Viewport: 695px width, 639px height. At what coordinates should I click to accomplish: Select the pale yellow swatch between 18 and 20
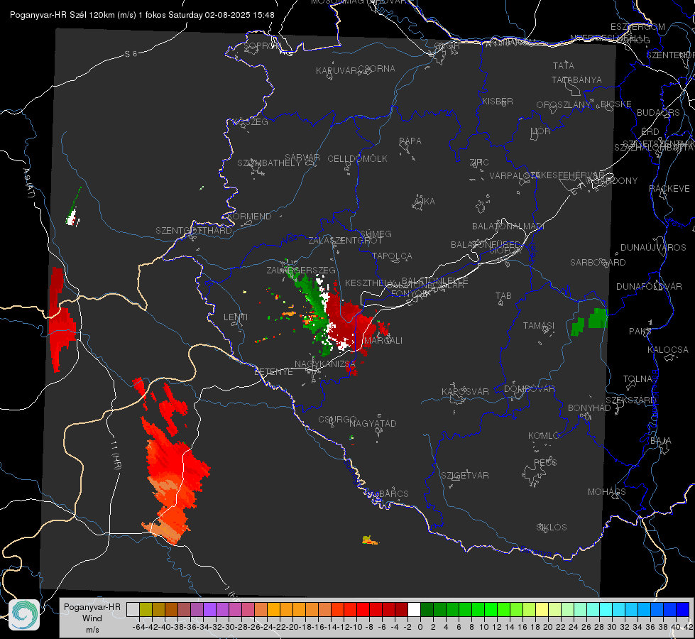pos(542,609)
